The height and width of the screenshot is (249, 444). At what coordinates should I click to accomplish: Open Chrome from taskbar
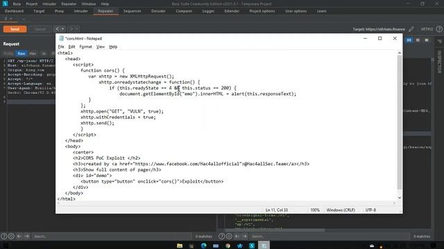coord(228,246)
